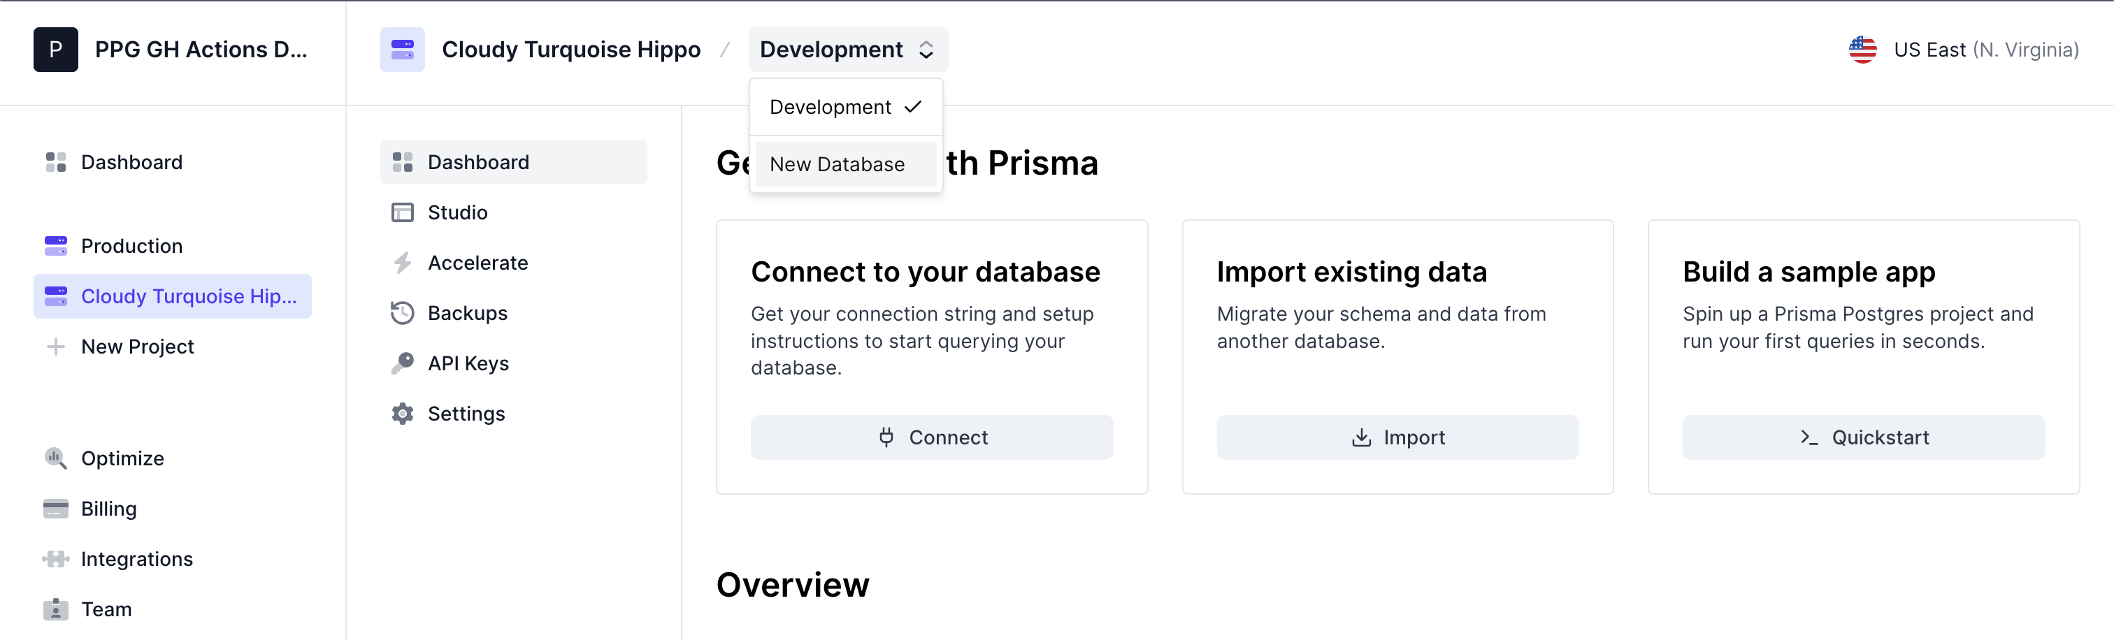Click the plus icon beside New Project
Viewport: 2114px width, 640px height.
click(56, 347)
